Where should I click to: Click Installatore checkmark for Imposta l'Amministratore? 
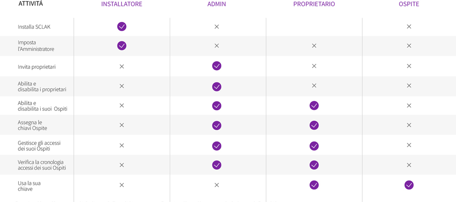pyautogui.click(x=121, y=46)
